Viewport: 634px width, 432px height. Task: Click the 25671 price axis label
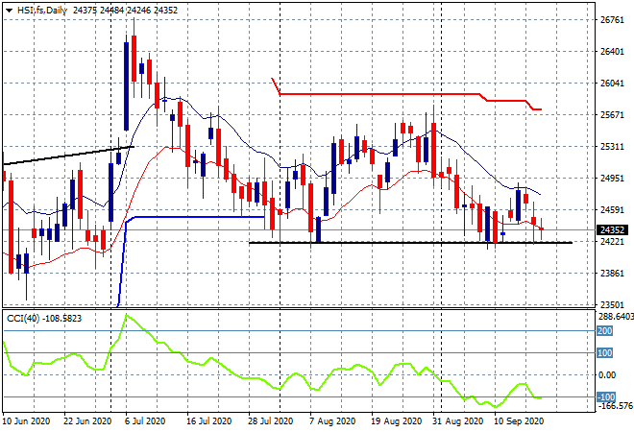click(x=612, y=115)
